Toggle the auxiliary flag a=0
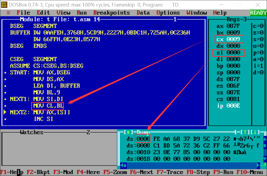Image resolution: width=267 pixels, height=176 pixels. click(258, 59)
